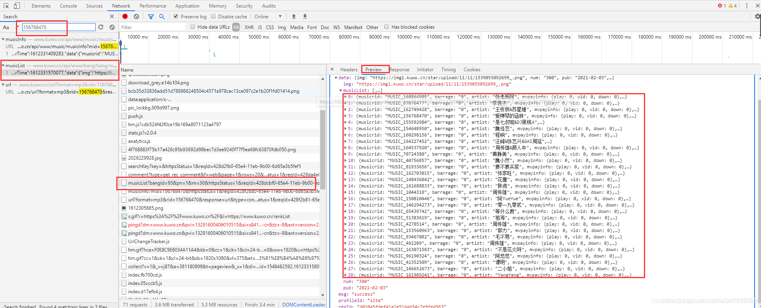Click the export HAR download arrow
This screenshot has width=761, height=308.
pyautogui.click(x=305, y=16)
